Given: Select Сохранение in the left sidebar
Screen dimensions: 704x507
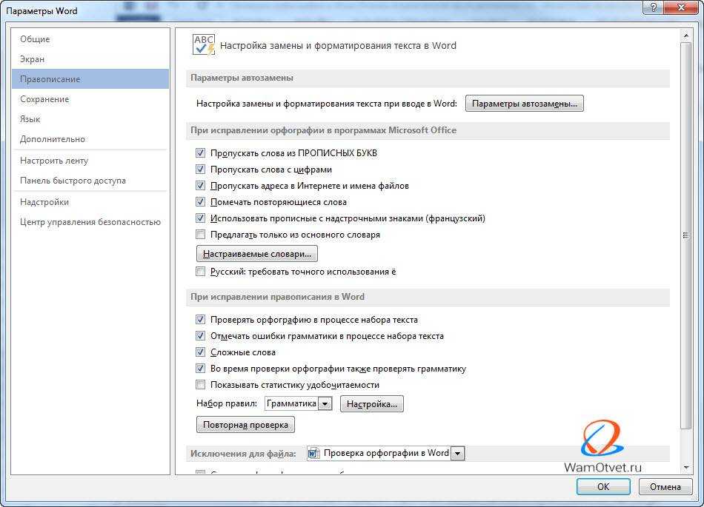Looking at the screenshot, I should point(44,99).
